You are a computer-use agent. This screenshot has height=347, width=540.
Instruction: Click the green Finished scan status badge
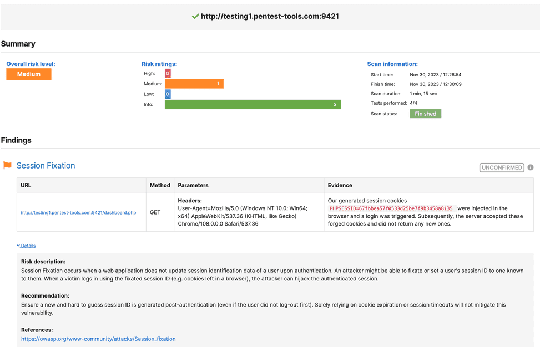coord(425,114)
